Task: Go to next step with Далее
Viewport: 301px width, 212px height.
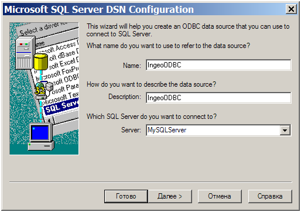Action: pyautogui.click(x=170, y=196)
